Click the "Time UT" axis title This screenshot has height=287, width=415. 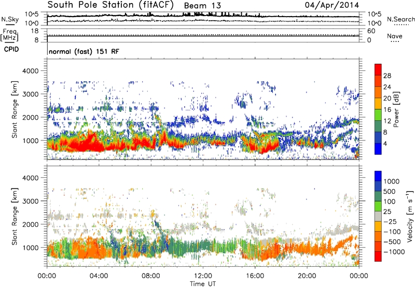point(203,284)
